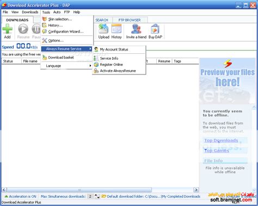Viewport: 258px width, 206px height.
Task: Click the Download basket icon
Action: [45, 58]
